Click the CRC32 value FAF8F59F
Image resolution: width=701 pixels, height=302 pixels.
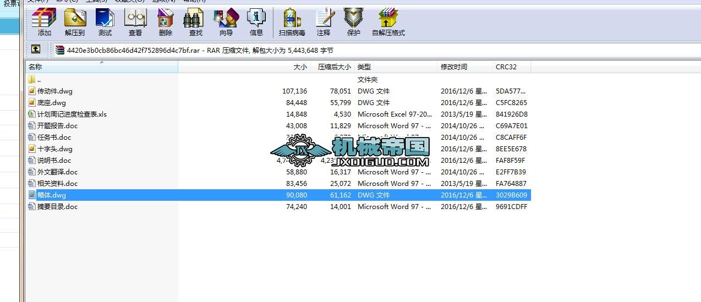point(511,161)
